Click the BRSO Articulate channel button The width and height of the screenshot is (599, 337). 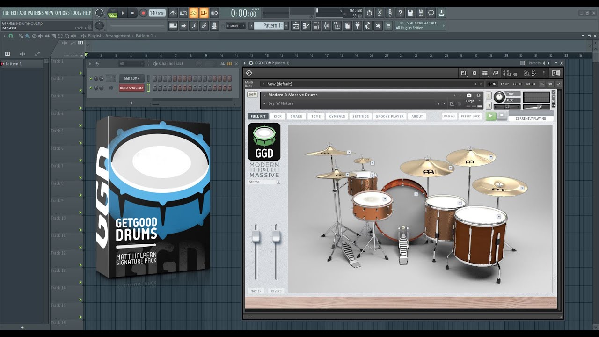(131, 88)
